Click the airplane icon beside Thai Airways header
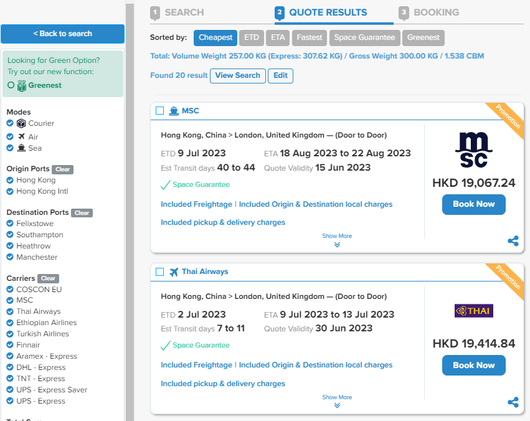 click(x=174, y=272)
